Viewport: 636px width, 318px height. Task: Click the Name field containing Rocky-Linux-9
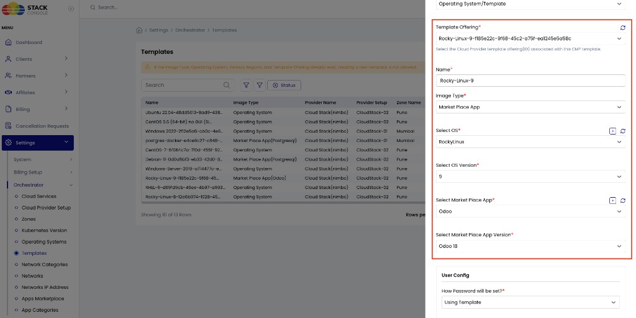[530, 81]
